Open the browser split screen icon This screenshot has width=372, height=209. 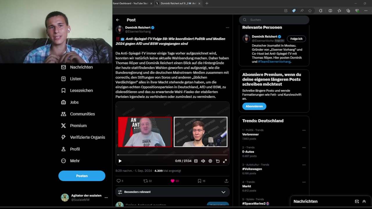coord(330,11)
